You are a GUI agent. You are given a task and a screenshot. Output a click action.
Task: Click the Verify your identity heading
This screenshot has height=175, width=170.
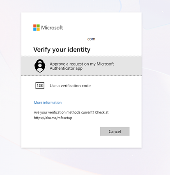click(62, 50)
